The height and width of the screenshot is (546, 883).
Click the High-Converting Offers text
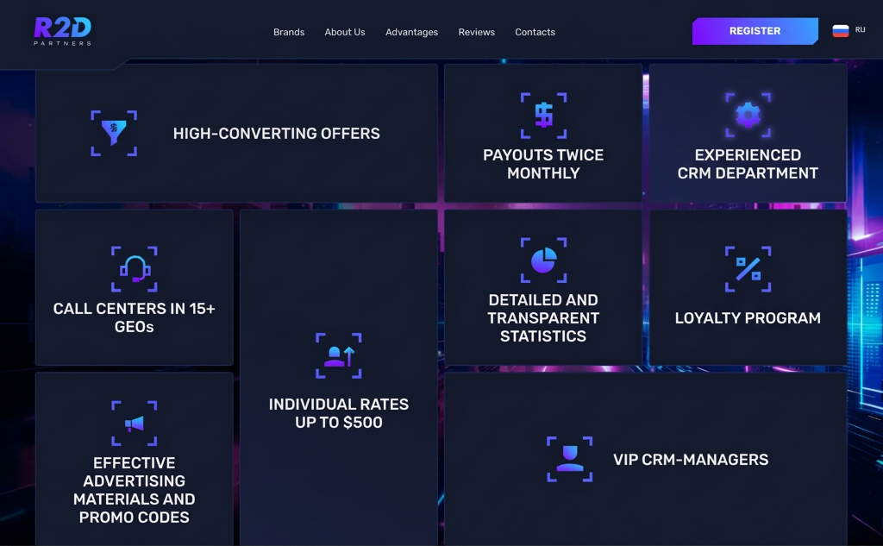tap(277, 134)
